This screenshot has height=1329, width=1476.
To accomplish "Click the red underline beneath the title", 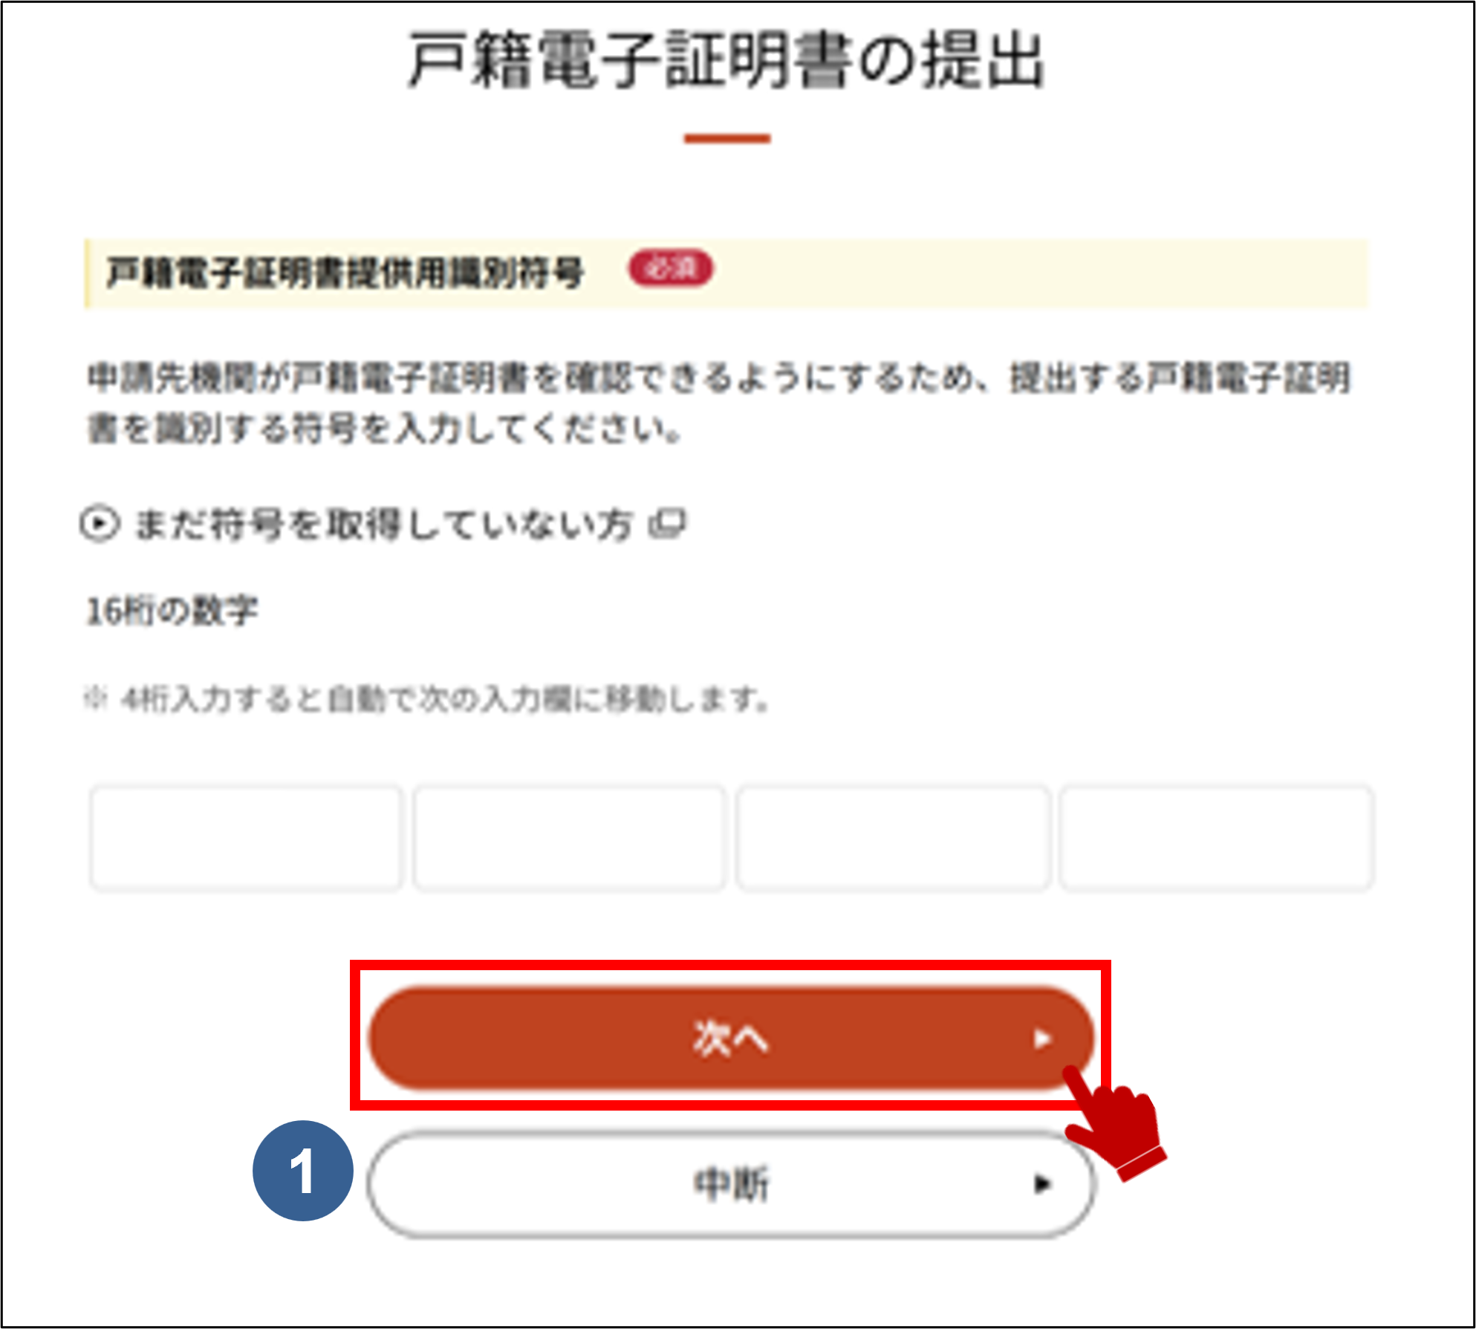I will [727, 138].
